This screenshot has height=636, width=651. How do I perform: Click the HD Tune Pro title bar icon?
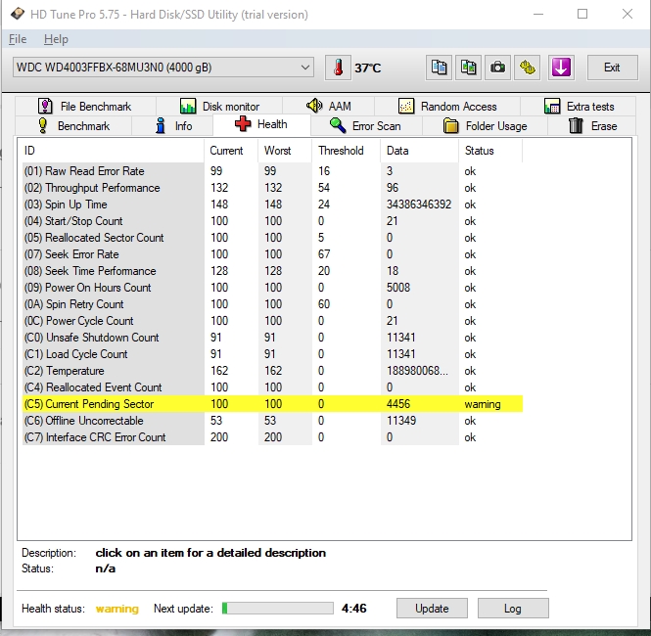18,14
